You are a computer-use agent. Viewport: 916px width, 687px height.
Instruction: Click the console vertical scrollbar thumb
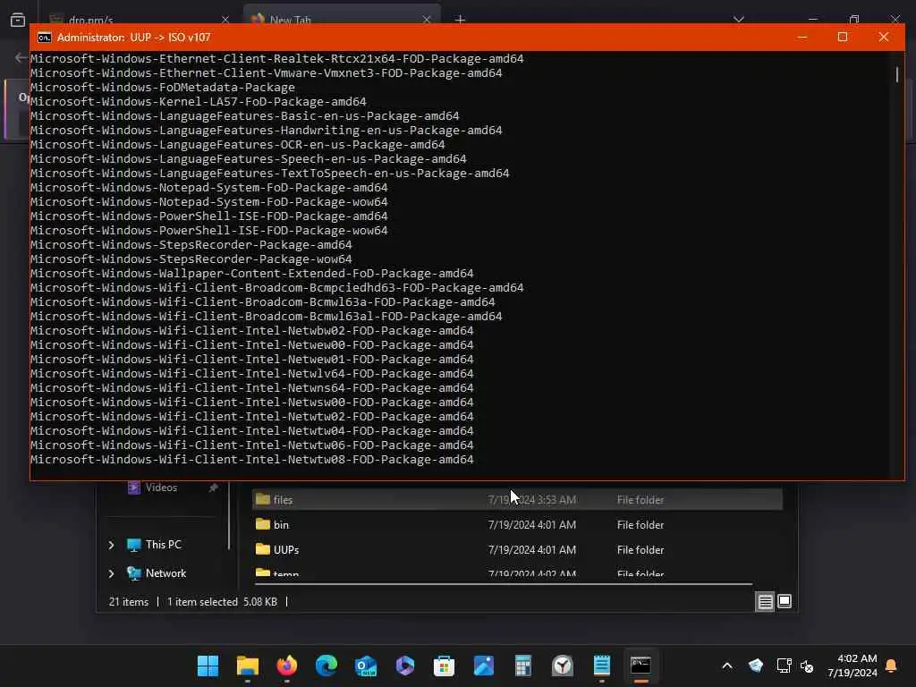[x=897, y=74]
